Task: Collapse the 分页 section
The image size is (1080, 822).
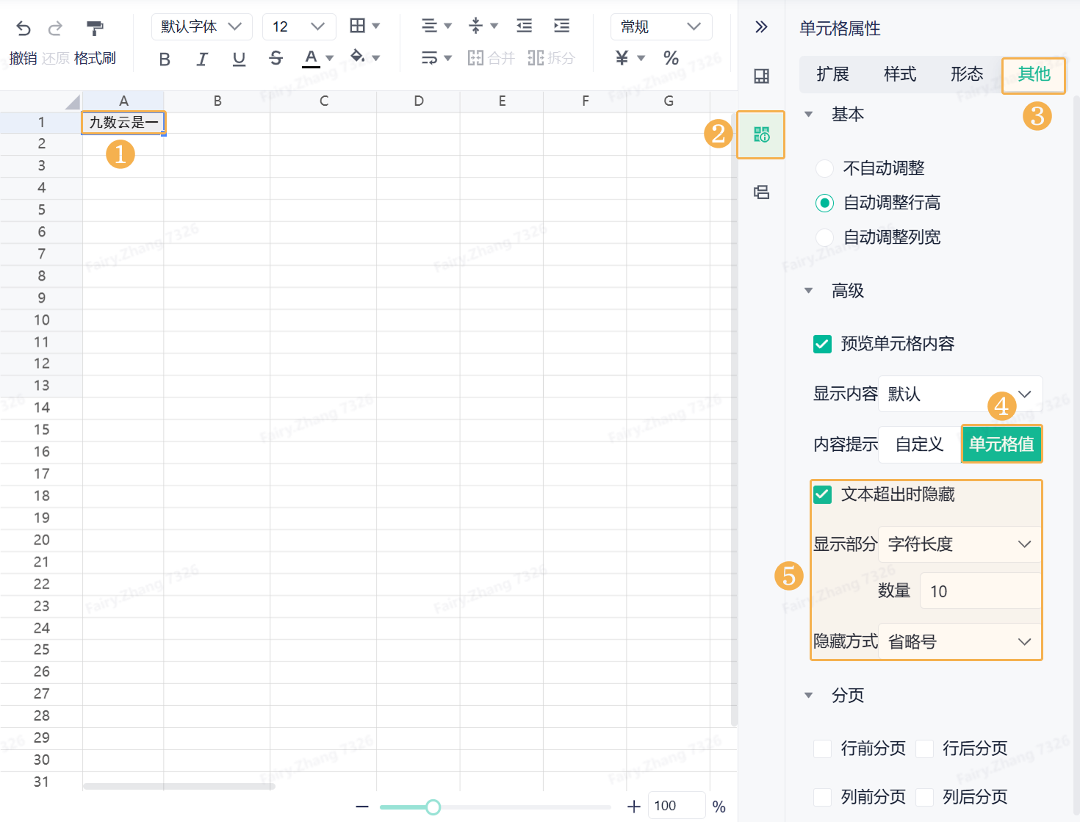Action: (x=808, y=696)
